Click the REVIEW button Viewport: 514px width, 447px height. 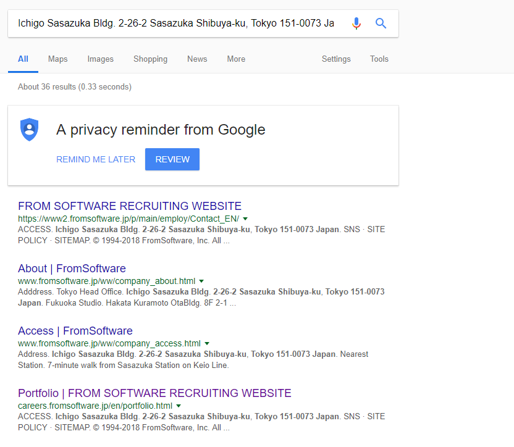pyautogui.click(x=172, y=159)
